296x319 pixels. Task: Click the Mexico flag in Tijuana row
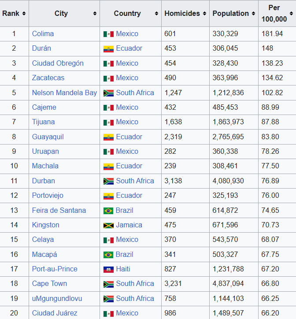108,122
